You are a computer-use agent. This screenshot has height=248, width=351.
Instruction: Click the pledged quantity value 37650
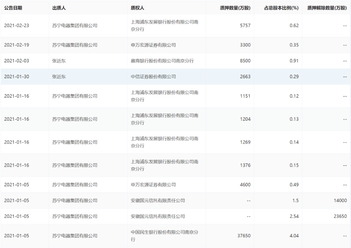[244, 236]
